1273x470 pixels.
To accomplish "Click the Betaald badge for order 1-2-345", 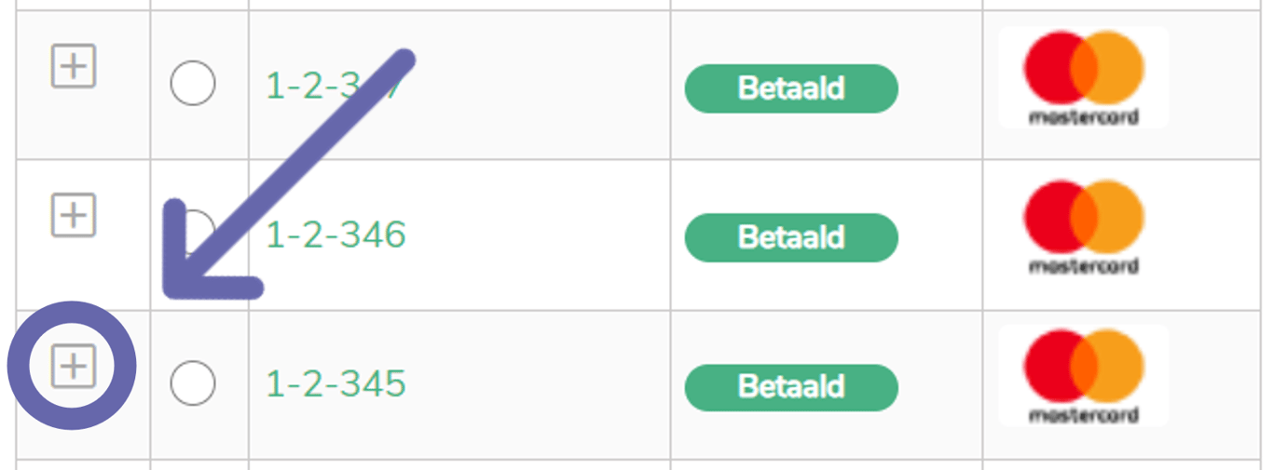I will pos(791,386).
